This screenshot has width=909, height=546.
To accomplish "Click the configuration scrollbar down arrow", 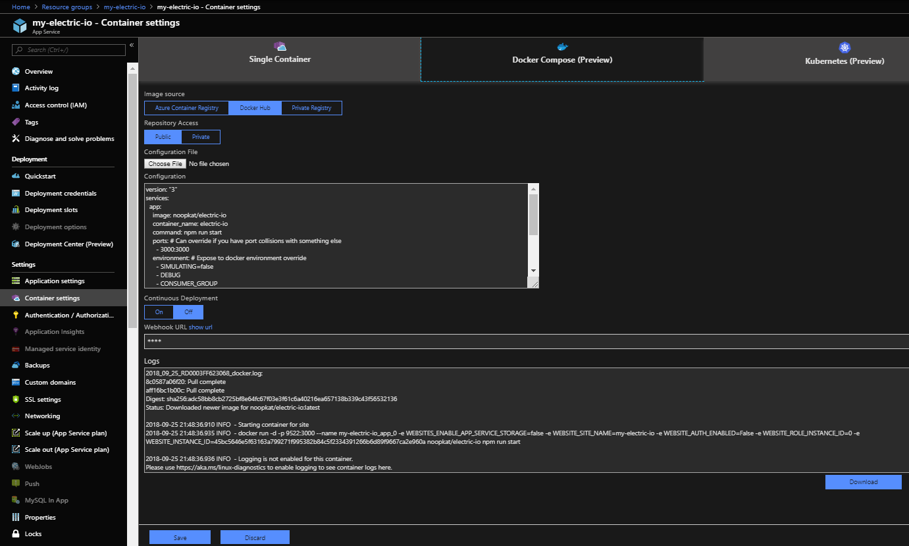I will point(533,271).
